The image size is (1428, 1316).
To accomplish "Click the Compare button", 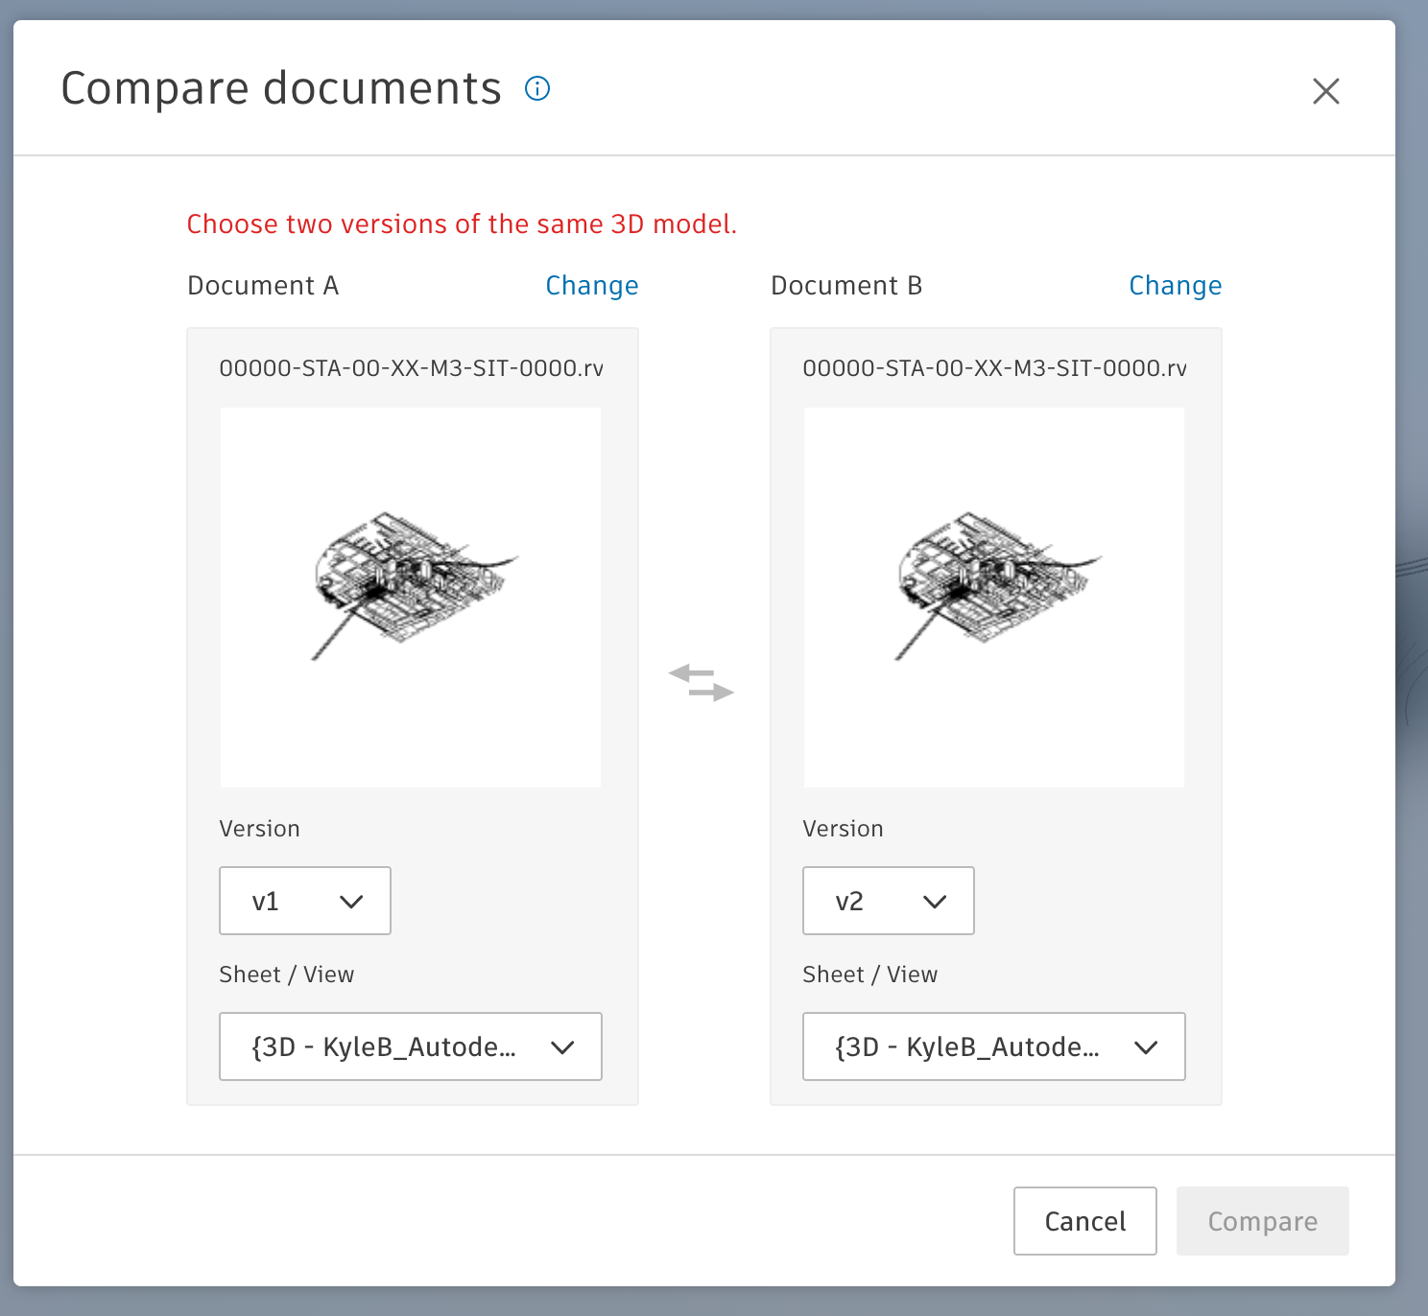I will click(x=1262, y=1221).
